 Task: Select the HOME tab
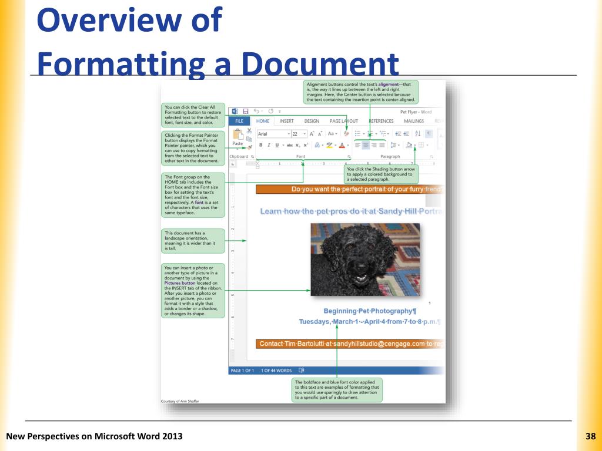[263, 121]
